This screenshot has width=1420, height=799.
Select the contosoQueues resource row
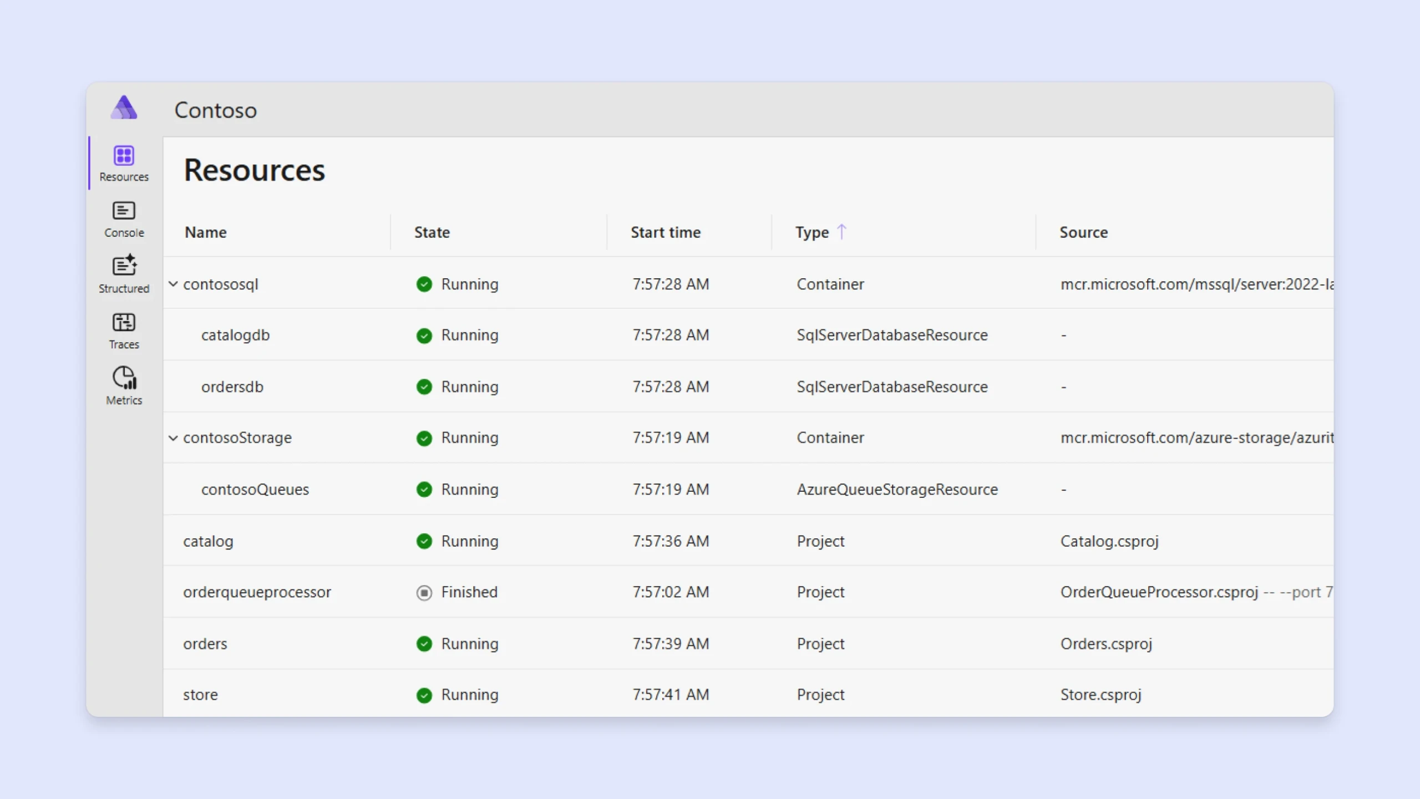click(x=255, y=490)
